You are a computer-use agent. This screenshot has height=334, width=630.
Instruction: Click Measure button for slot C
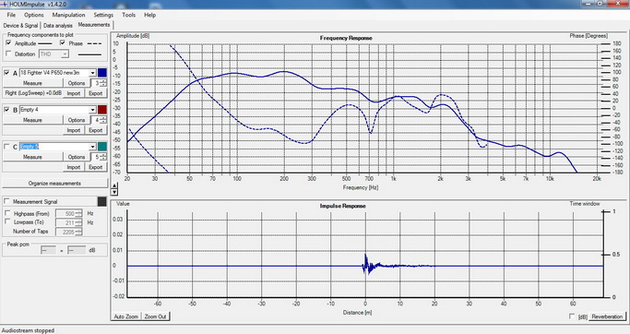point(33,157)
